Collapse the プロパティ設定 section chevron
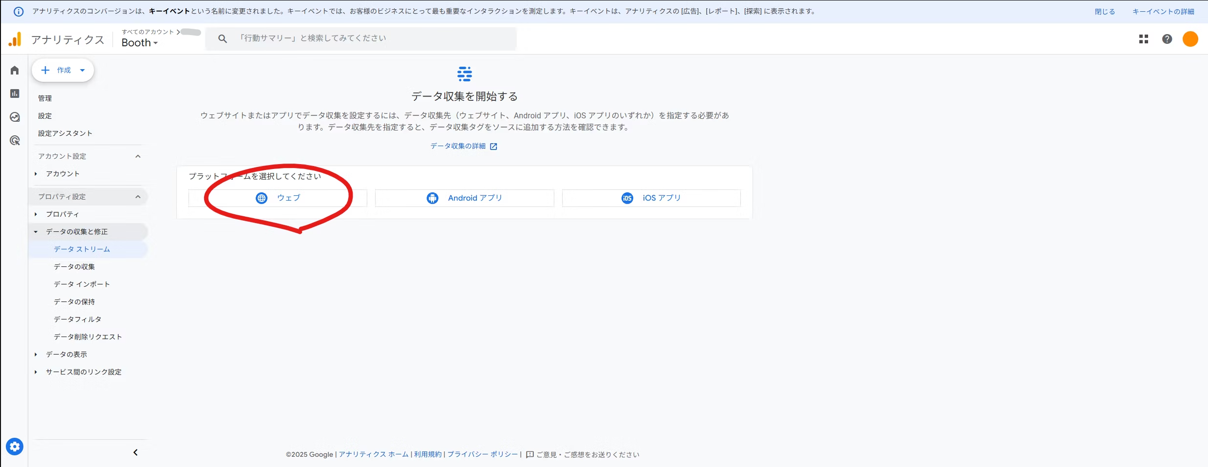The width and height of the screenshot is (1208, 467). click(x=138, y=197)
